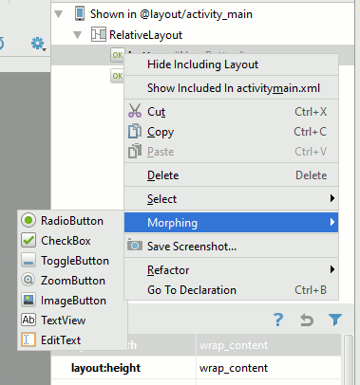Select Show Included In activitymain.xml

(x=232, y=88)
